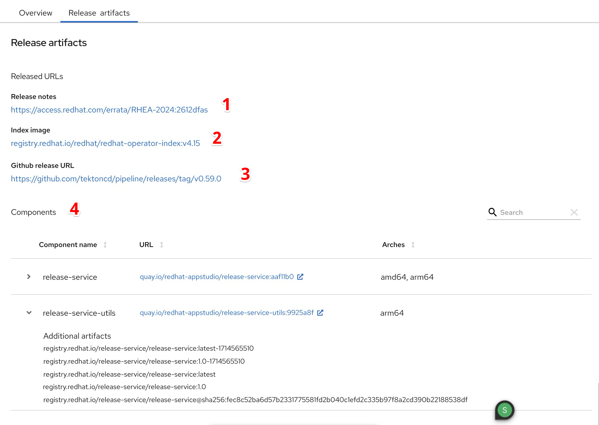The width and height of the screenshot is (599, 425).
Task: Select the Release artifacts tab
Action: pyautogui.click(x=99, y=13)
